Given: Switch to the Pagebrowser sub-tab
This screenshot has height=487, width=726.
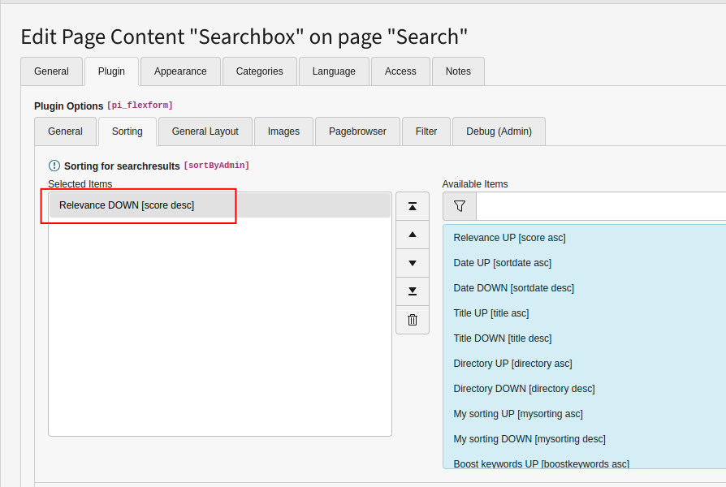Looking at the screenshot, I should (357, 131).
